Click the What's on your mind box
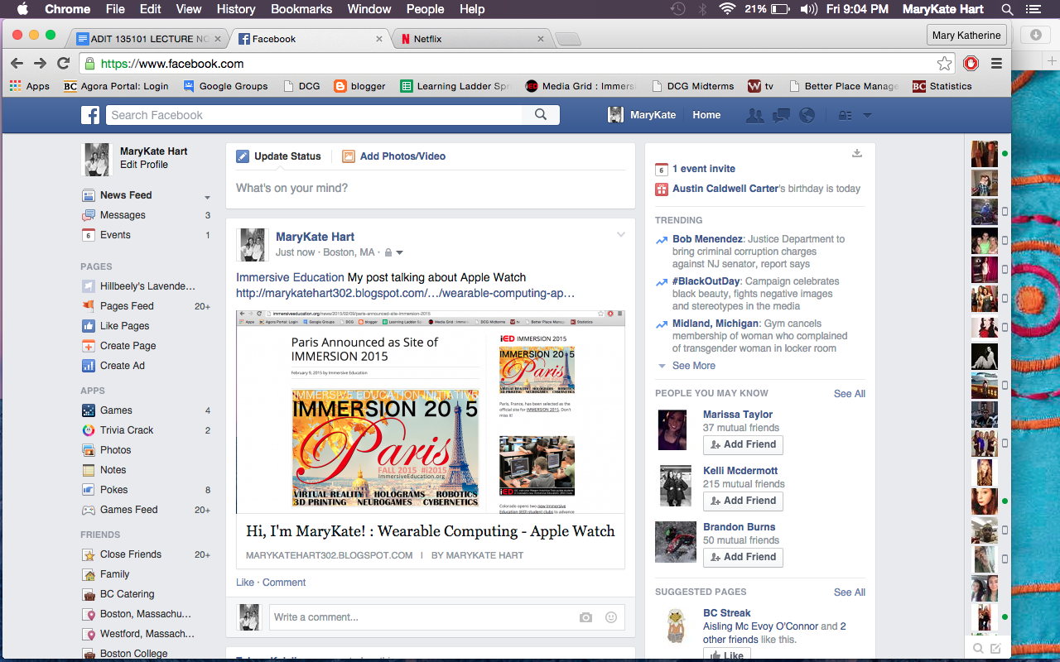1060x662 pixels. click(x=431, y=189)
